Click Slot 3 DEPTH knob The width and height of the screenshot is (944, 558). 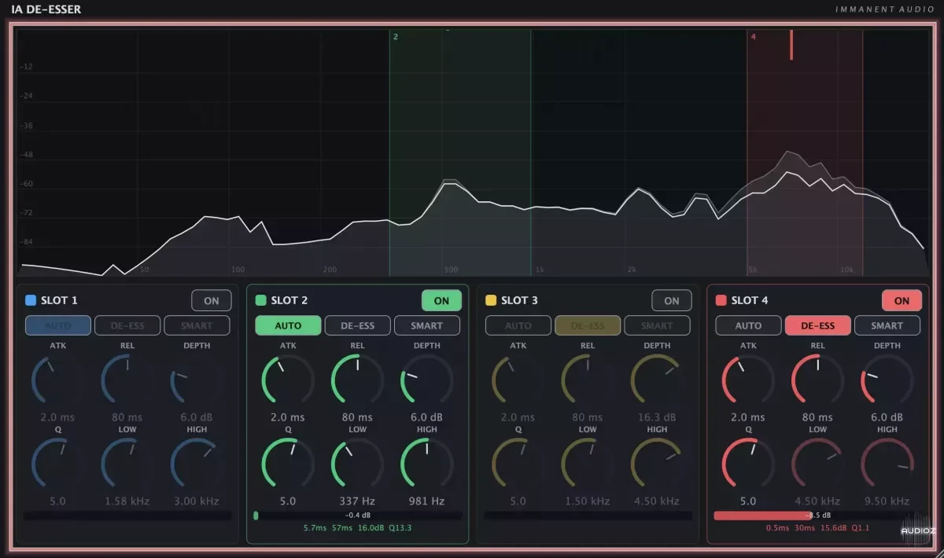point(657,380)
